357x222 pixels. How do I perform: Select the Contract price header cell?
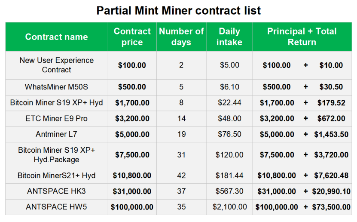(132, 37)
